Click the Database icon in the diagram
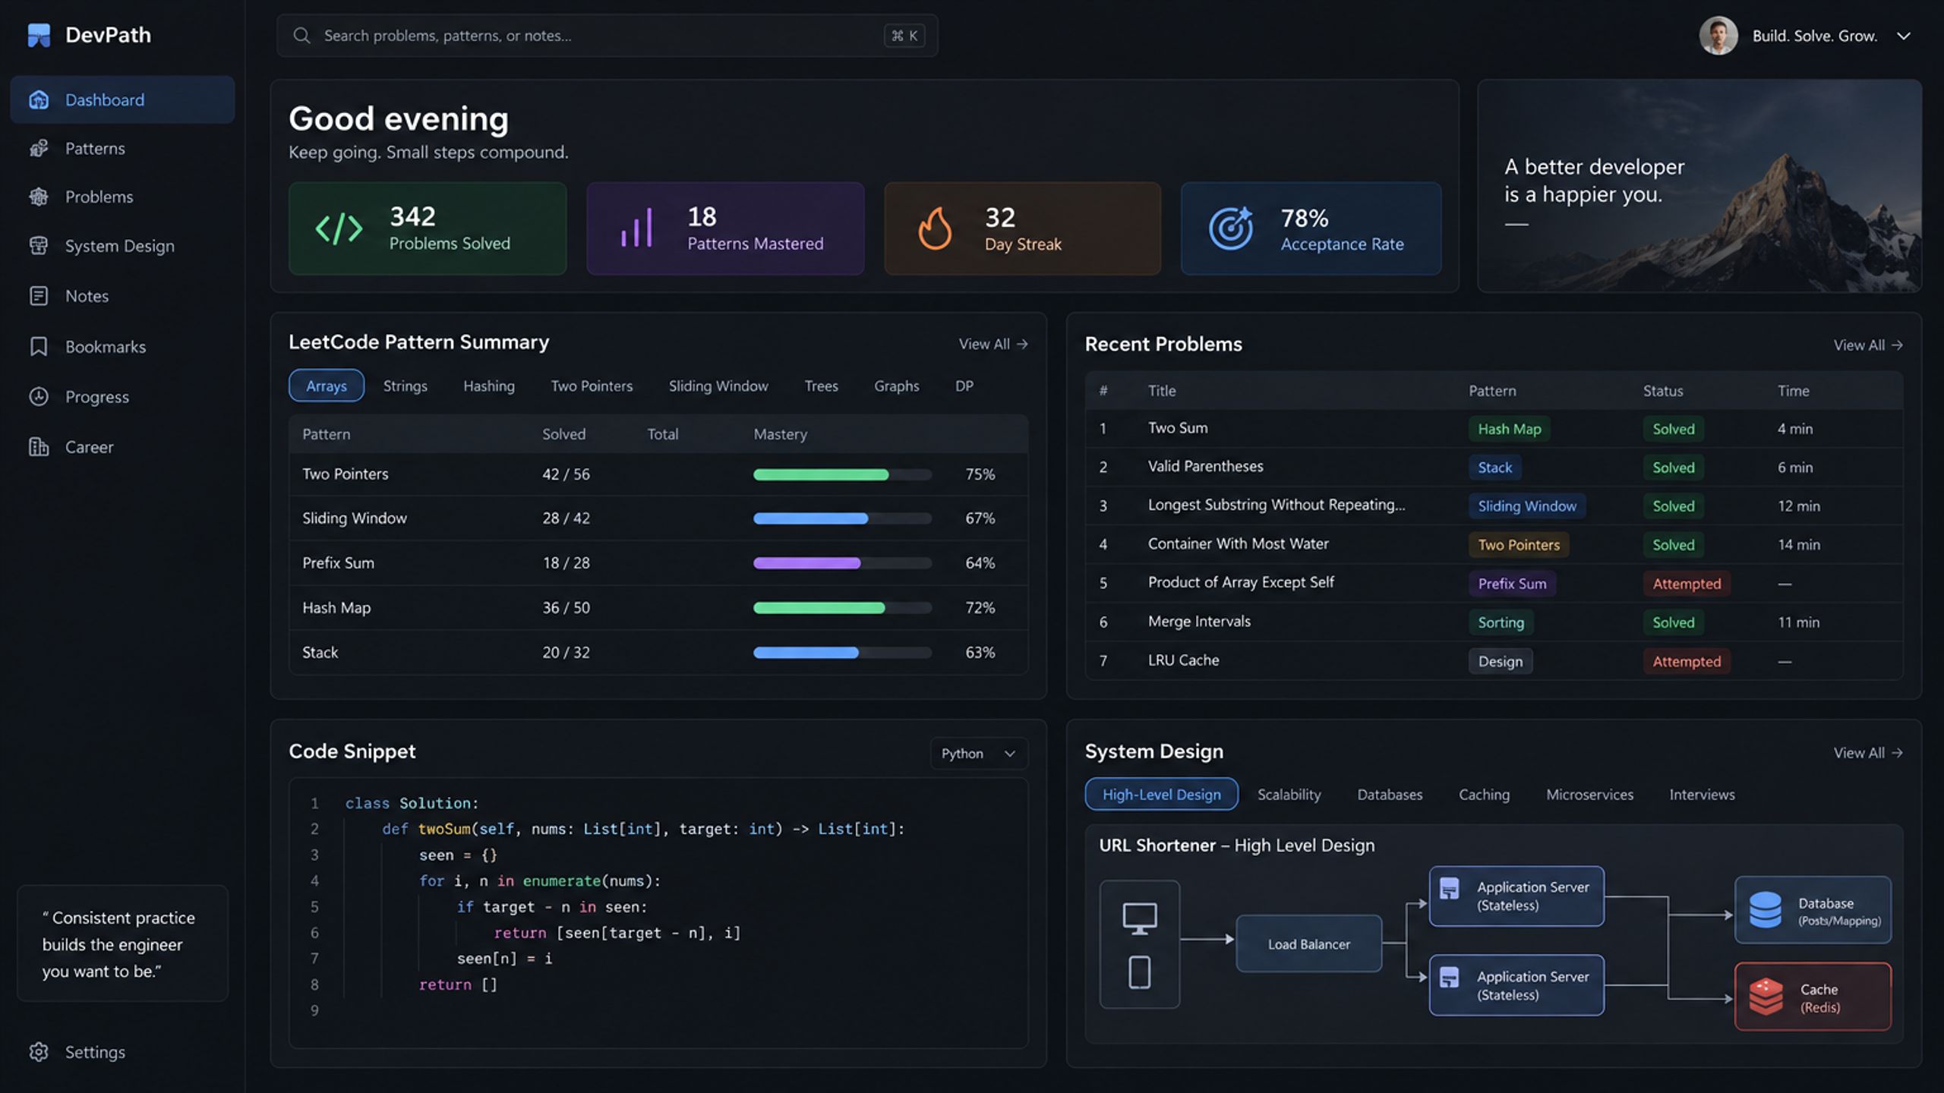 coord(1766,910)
